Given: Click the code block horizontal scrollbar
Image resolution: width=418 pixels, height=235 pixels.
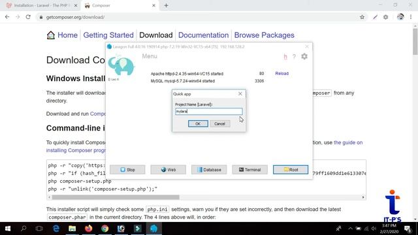Looking at the screenshot, I should pyautogui.click(x=116, y=197).
